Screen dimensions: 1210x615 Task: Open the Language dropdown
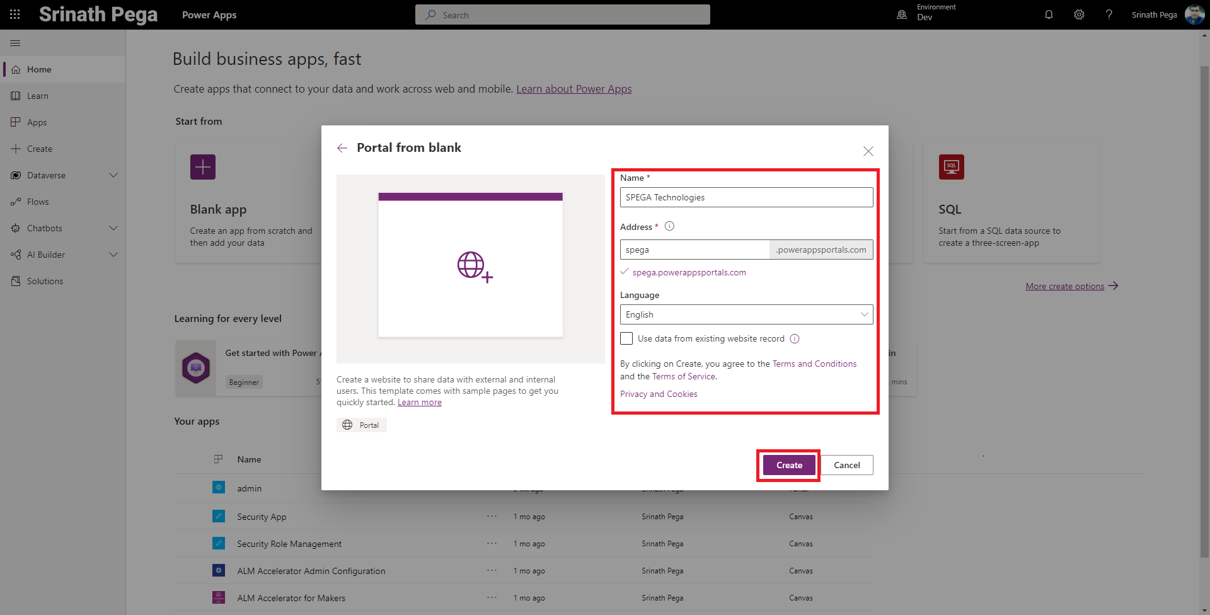[x=746, y=314]
